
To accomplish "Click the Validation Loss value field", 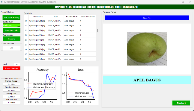I will click(x=11, y=103).
